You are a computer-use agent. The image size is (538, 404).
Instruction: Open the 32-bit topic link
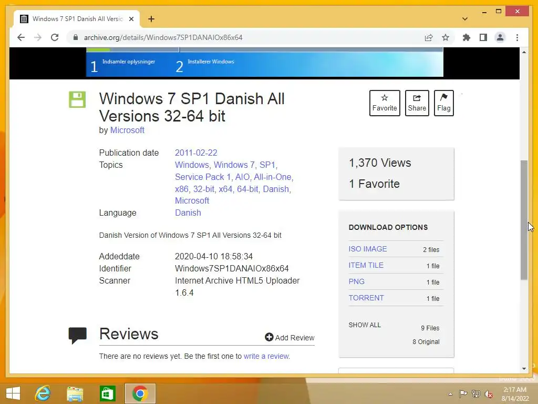click(204, 189)
